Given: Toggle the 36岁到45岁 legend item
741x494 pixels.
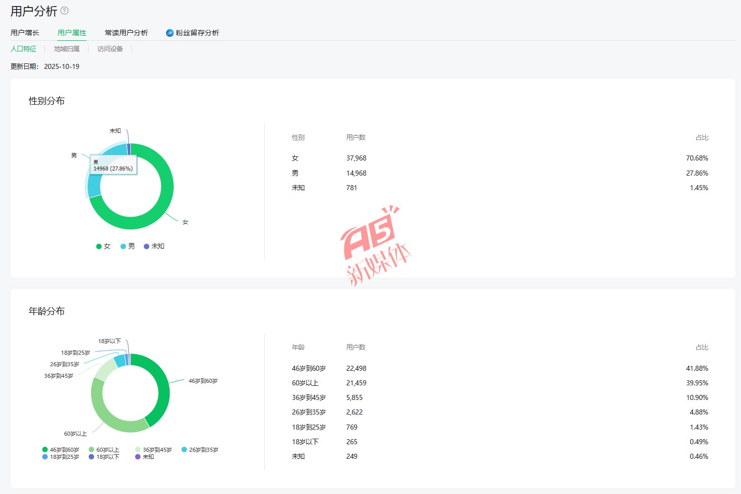Looking at the screenshot, I should click(153, 450).
